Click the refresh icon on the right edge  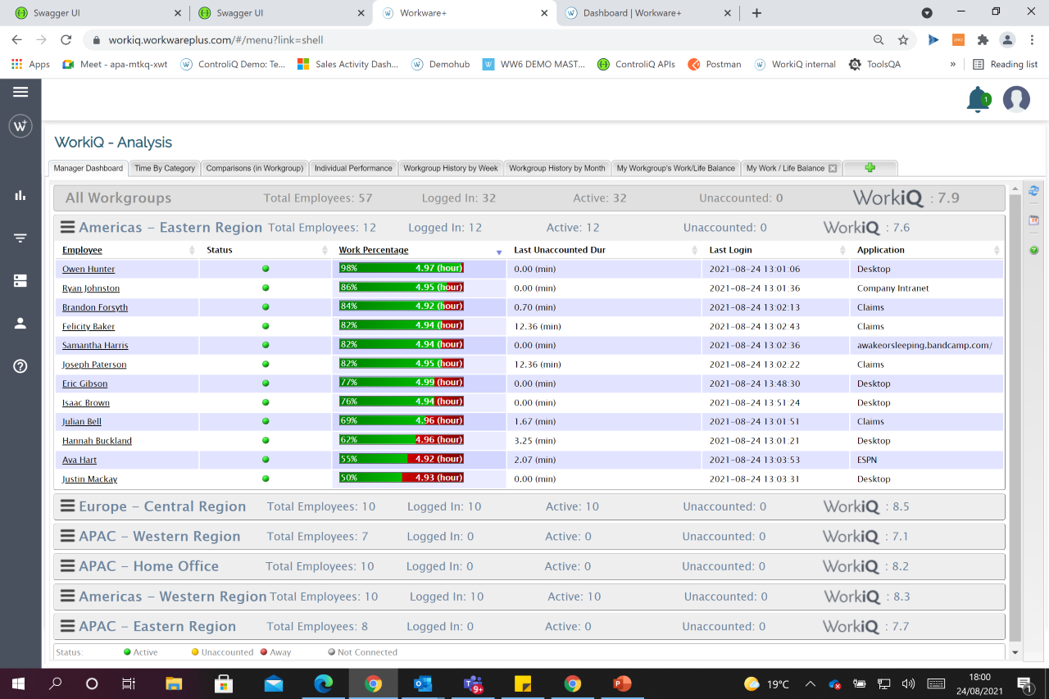pos(1034,189)
